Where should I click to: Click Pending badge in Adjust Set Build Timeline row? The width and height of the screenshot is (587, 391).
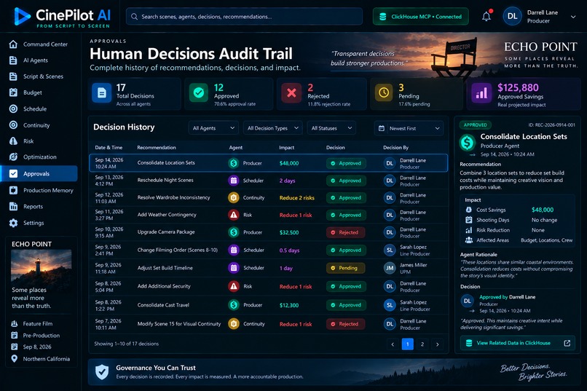345,268
